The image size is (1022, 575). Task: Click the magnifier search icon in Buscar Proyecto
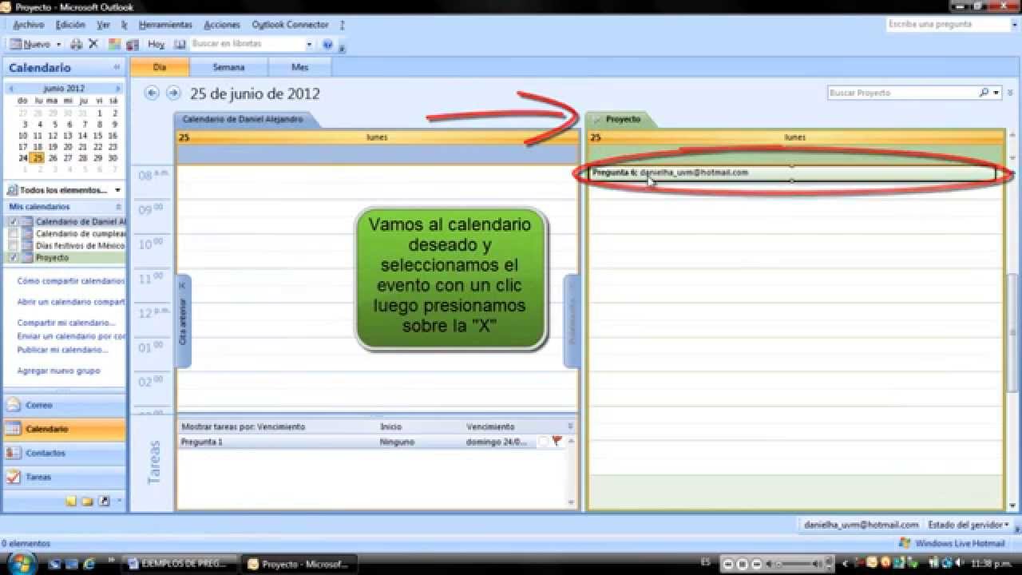click(984, 93)
